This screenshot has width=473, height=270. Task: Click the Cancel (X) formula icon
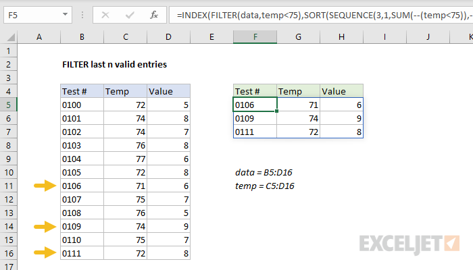105,15
